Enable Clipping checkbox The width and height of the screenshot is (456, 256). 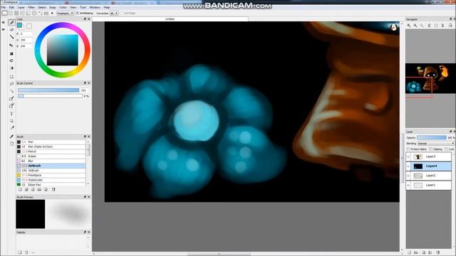[x=430, y=149]
